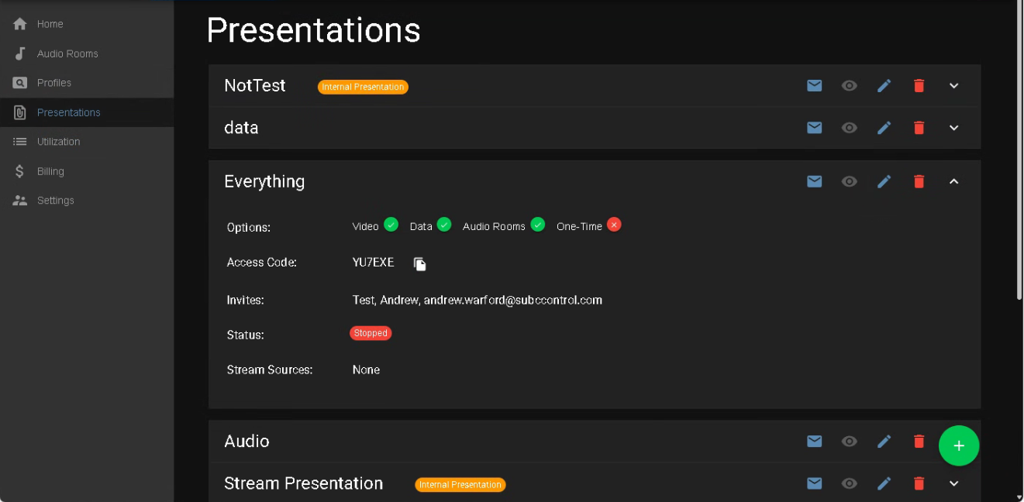Collapse the Everything presentation panel
The width and height of the screenshot is (1024, 502).
click(x=954, y=181)
